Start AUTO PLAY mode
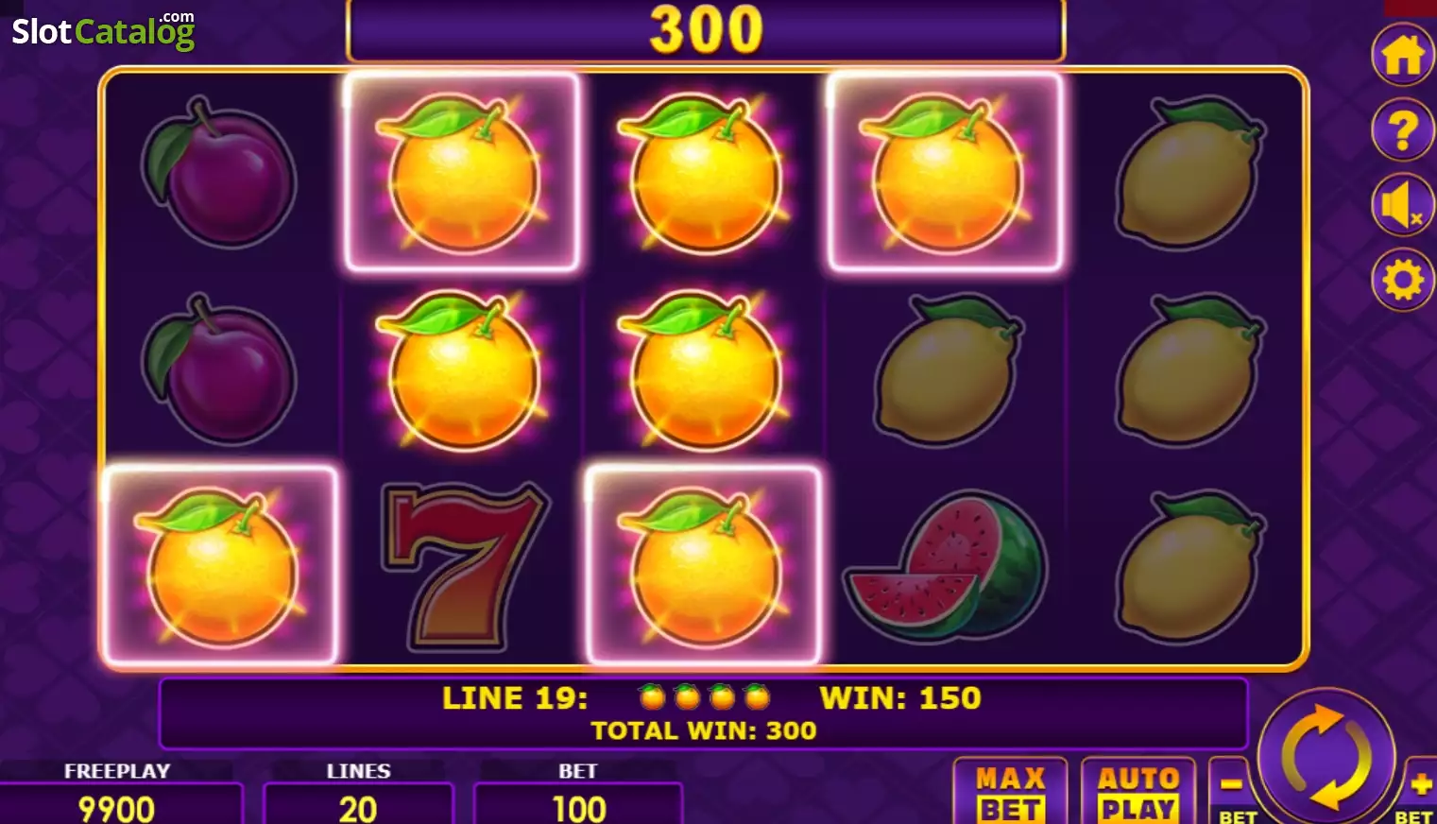The height and width of the screenshot is (824, 1437). pyautogui.click(x=1138, y=792)
